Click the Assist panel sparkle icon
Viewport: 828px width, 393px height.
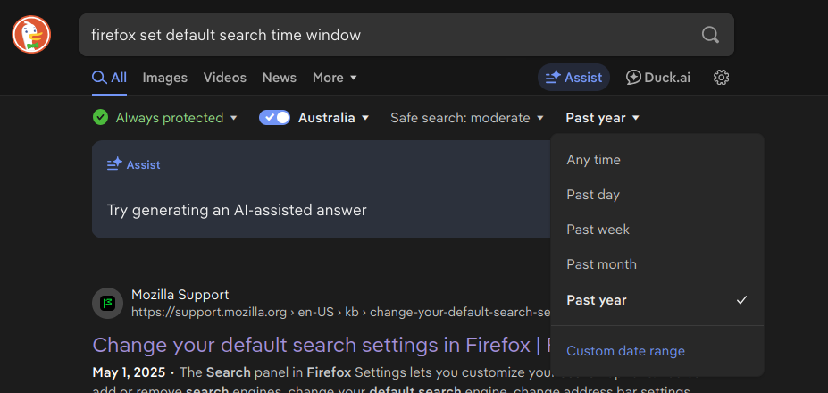point(114,164)
